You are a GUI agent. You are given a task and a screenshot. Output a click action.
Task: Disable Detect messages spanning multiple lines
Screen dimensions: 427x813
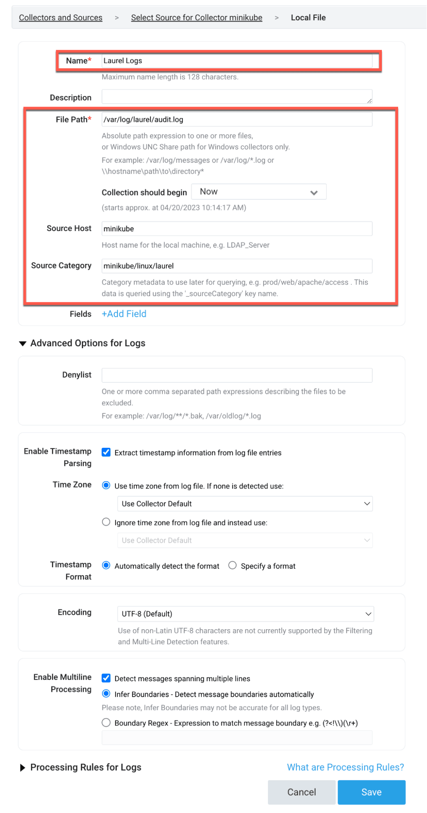[x=106, y=678]
